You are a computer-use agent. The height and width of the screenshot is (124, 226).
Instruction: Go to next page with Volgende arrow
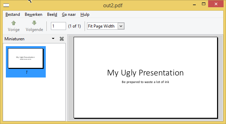[34, 26]
